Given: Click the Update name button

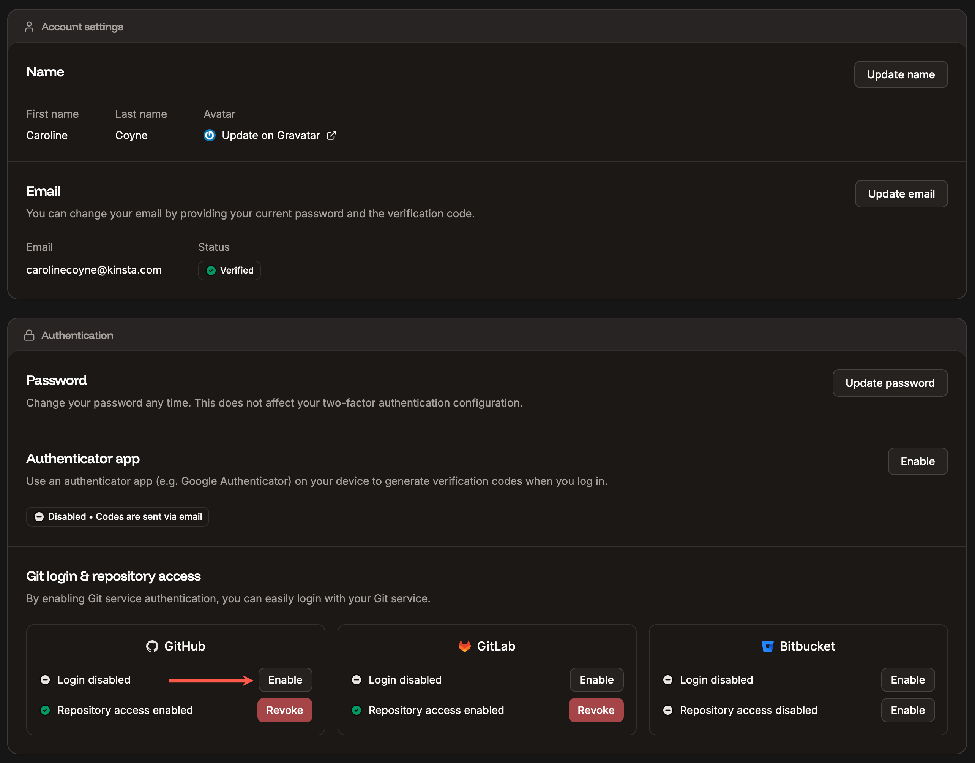Looking at the screenshot, I should click(x=901, y=74).
